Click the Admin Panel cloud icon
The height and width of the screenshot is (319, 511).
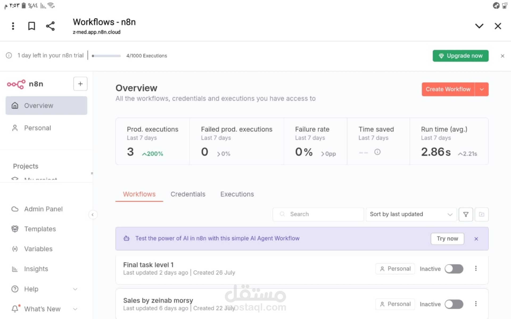[15, 209]
